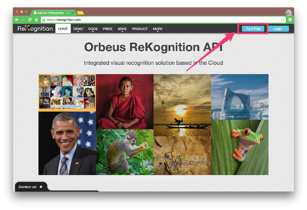The width and height of the screenshot is (307, 210).
Task: Click the Orbeus ReKognition API heading
Action: point(153,47)
